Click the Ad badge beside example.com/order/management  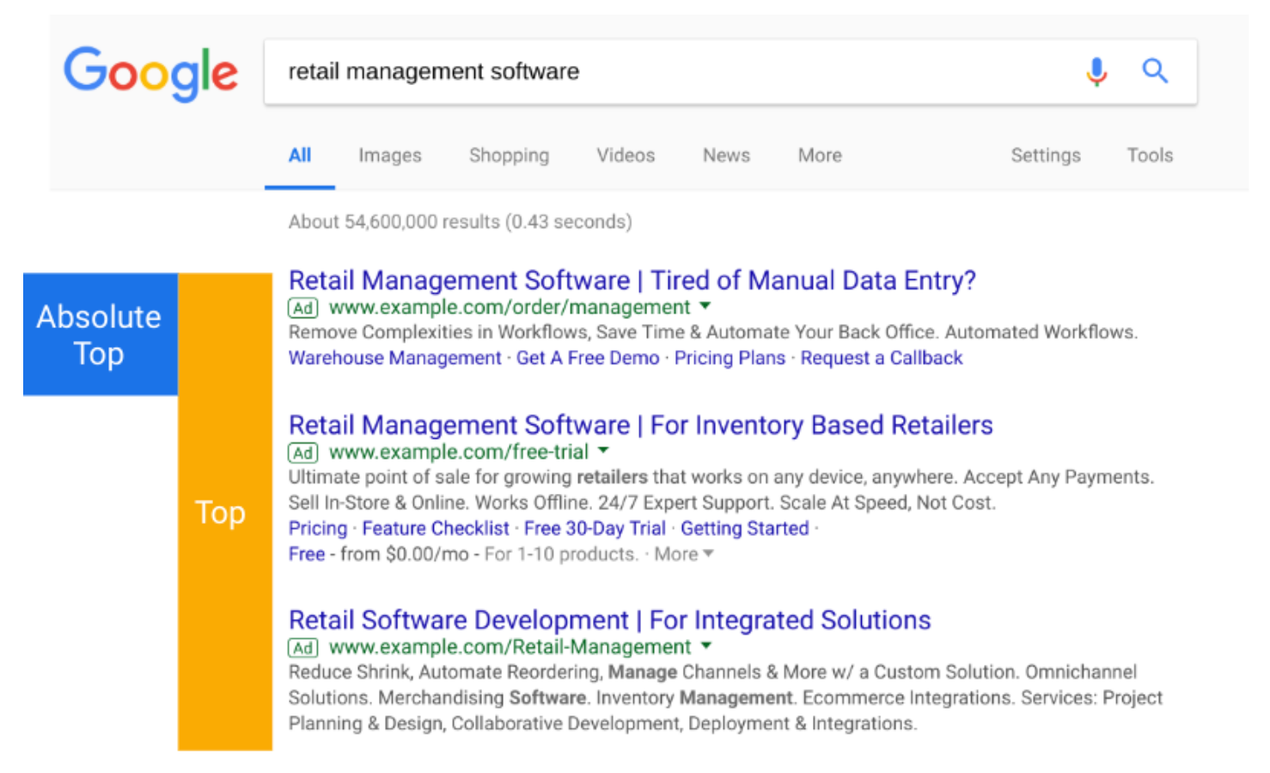(x=302, y=307)
